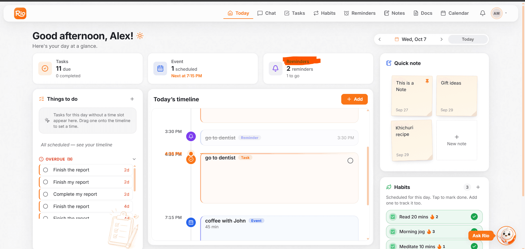Jump to the current day with Today button

[x=468, y=39]
